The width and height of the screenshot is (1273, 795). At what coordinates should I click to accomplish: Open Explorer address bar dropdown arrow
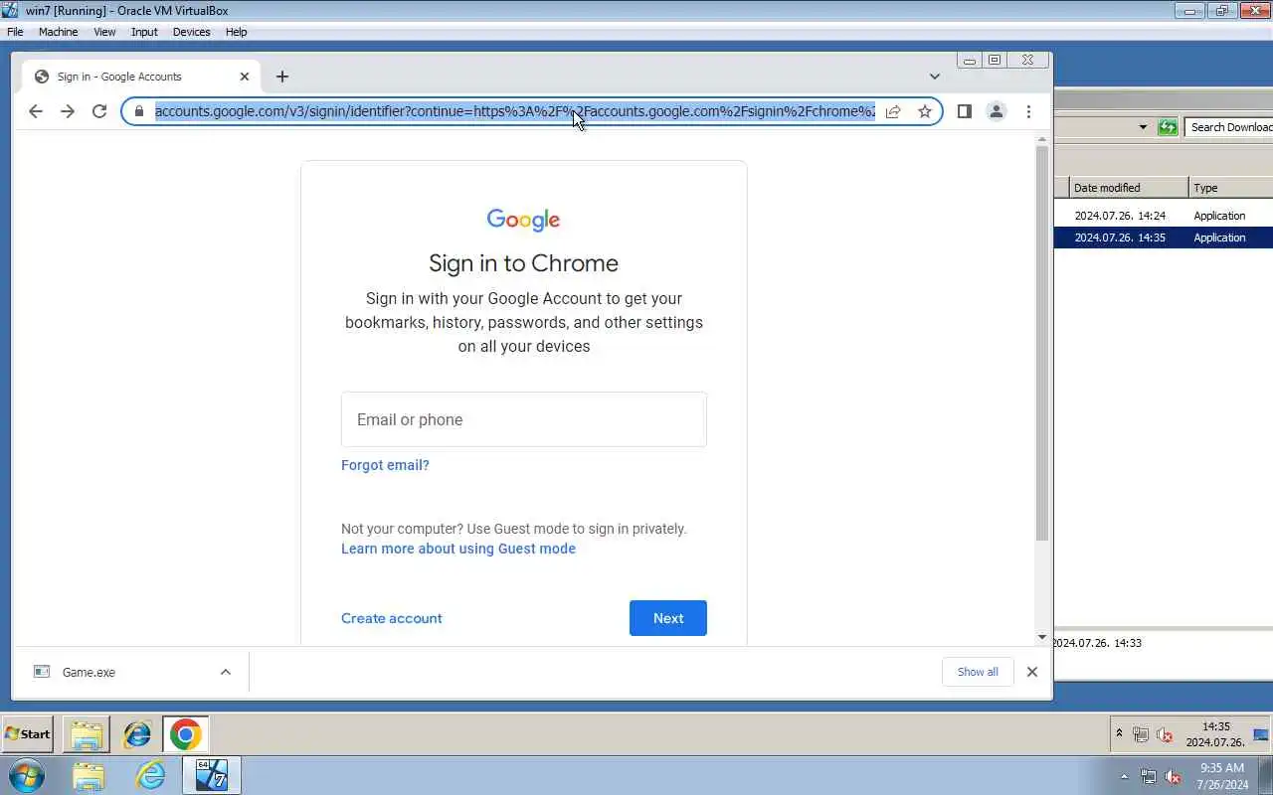[1143, 127]
